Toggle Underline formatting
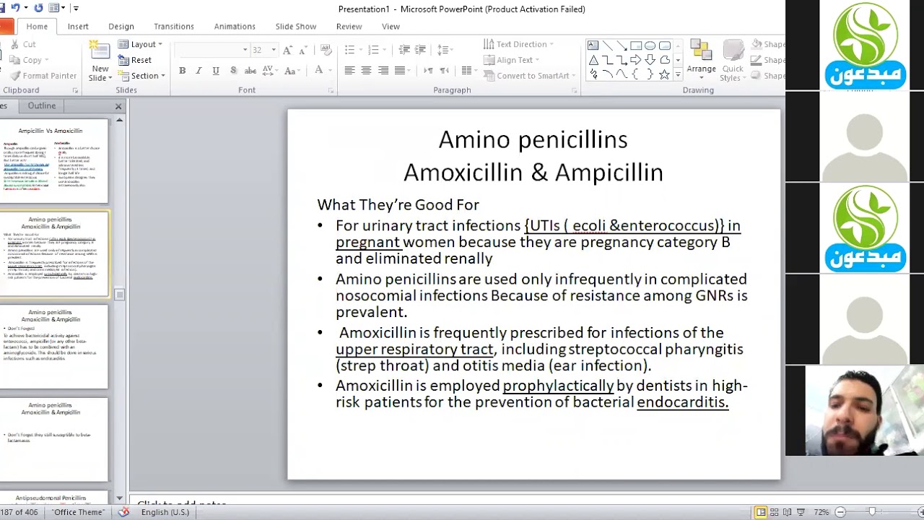This screenshot has height=520, width=924. pos(215,71)
